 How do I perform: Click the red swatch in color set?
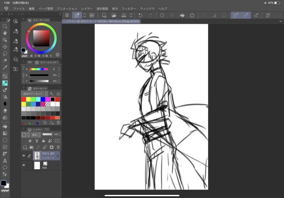click(x=24, y=99)
